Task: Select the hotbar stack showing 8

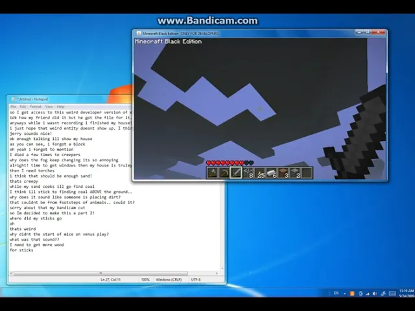Action: (x=248, y=172)
